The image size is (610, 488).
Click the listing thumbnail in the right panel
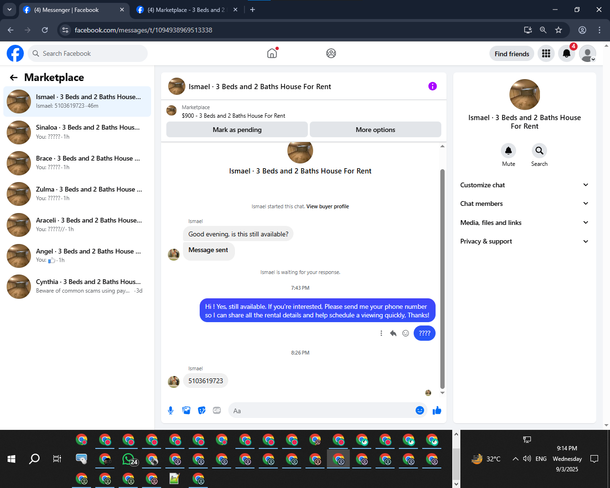[525, 94]
